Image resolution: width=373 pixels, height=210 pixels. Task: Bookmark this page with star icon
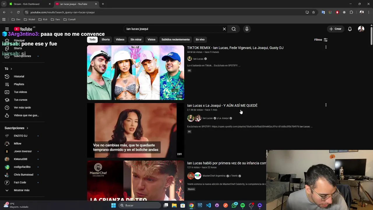314,12
